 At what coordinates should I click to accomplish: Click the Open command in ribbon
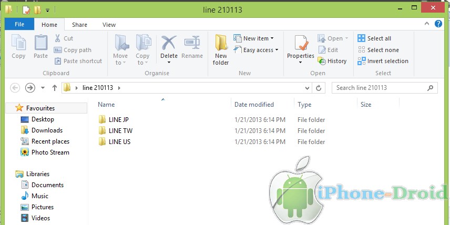pos(333,38)
